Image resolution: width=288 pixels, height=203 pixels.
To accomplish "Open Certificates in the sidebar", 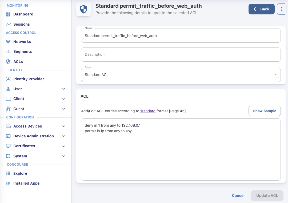I will [x=24, y=146].
